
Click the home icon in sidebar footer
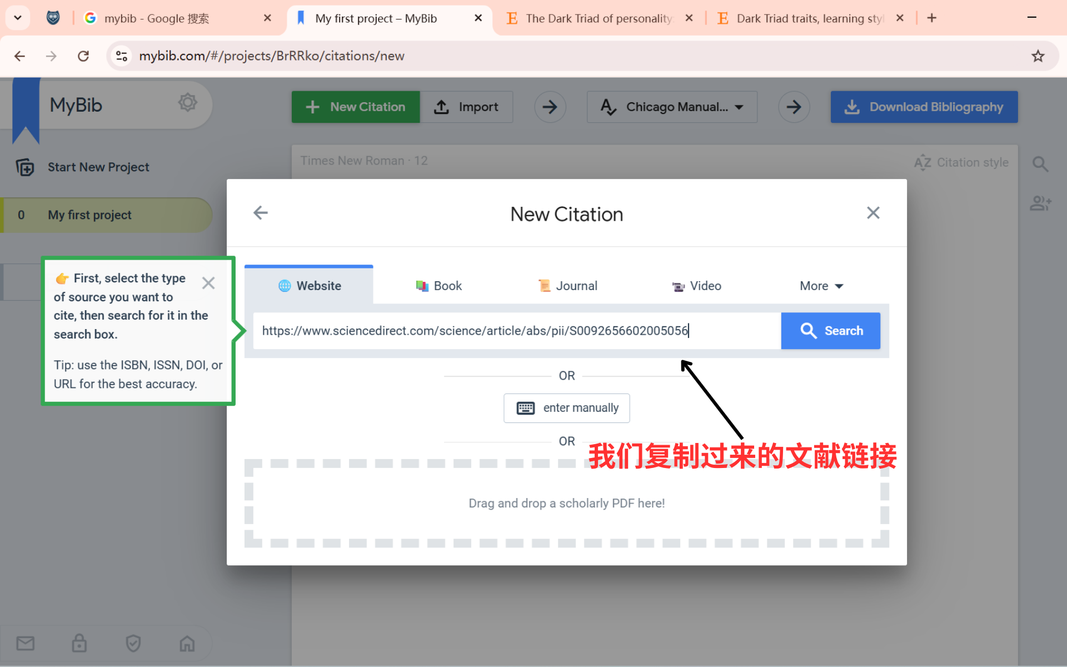tap(187, 644)
